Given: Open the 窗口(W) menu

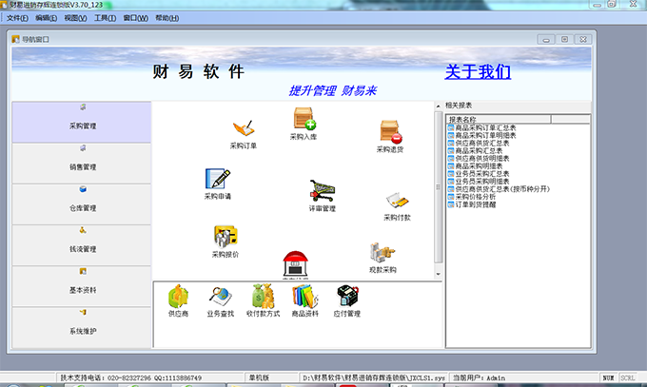Looking at the screenshot, I should coord(136,18).
